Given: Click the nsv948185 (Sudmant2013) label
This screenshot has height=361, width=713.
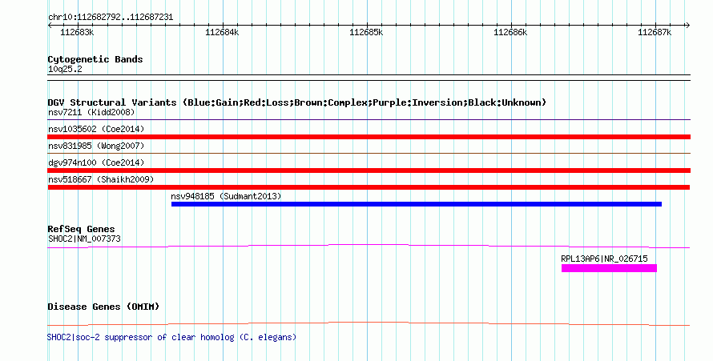Looking at the screenshot, I should tap(226, 196).
